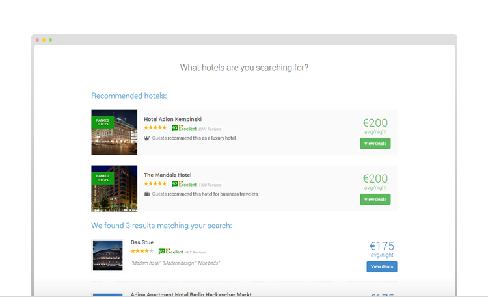Click the €175 price of Das Stue
This screenshot has width=488, height=297.
[x=381, y=246]
